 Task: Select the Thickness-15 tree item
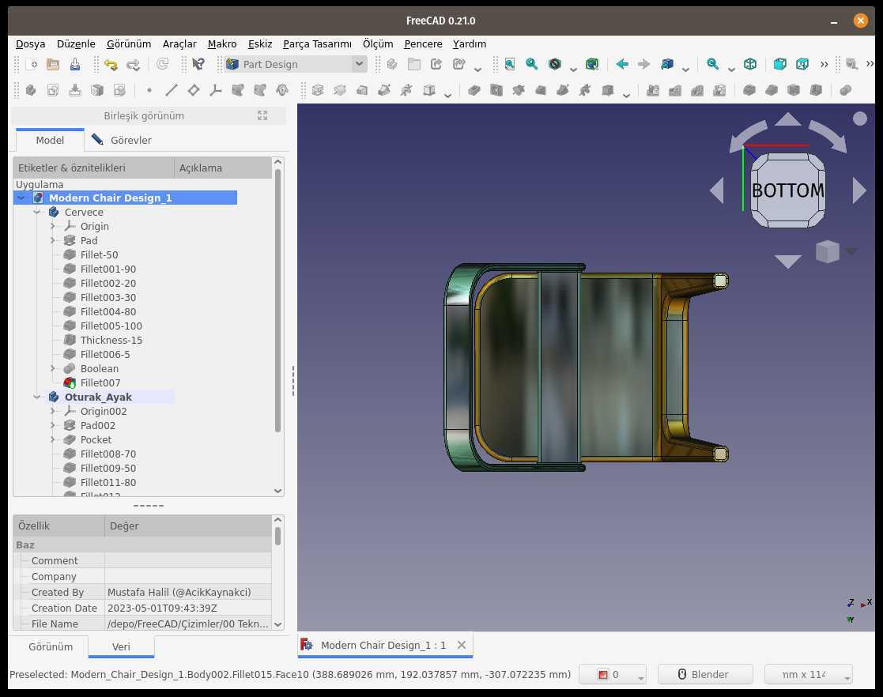111,340
